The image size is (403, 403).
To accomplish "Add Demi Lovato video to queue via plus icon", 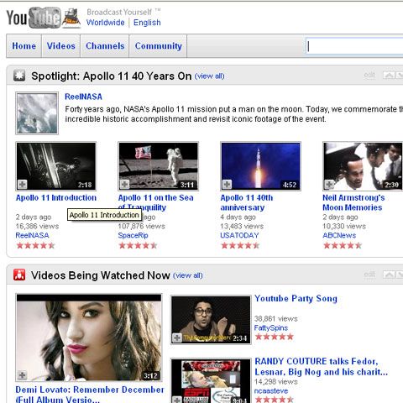I will [23, 374].
